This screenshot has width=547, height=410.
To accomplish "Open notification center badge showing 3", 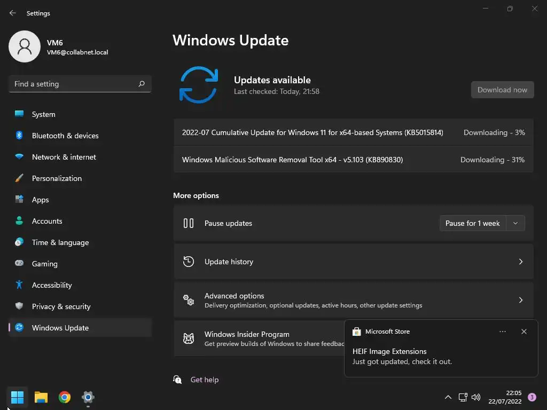I will click(532, 397).
